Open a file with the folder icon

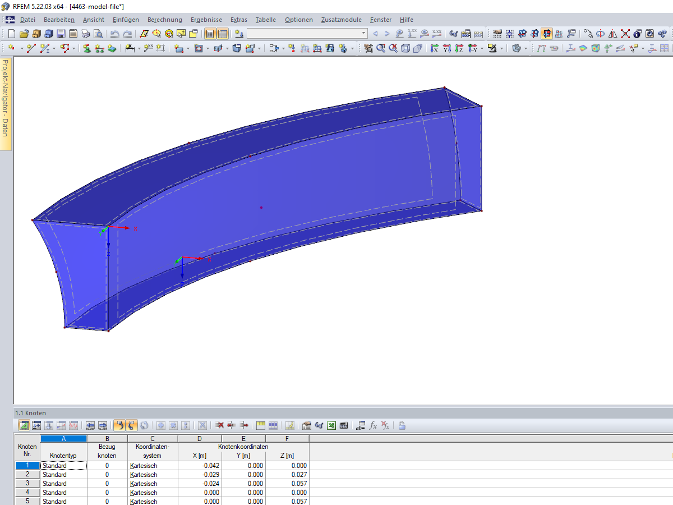pos(24,34)
